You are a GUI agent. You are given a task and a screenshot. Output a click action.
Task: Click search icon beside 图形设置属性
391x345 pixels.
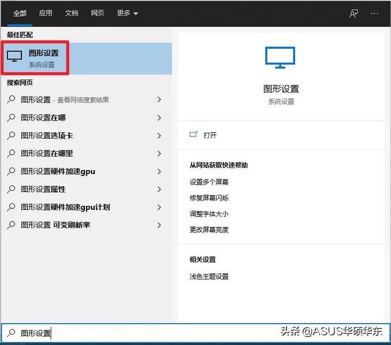click(x=11, y=189)
